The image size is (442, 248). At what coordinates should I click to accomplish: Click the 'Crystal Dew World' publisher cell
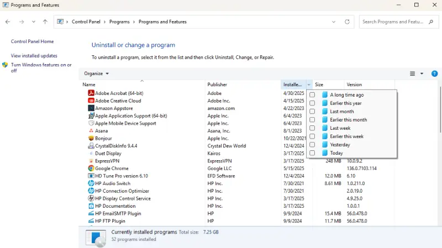tap(227, 146)
